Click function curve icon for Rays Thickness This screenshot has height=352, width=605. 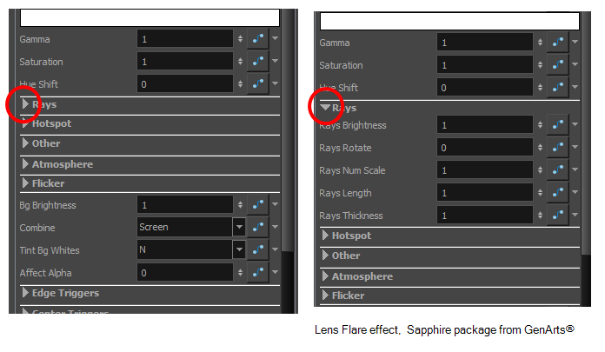557,215
